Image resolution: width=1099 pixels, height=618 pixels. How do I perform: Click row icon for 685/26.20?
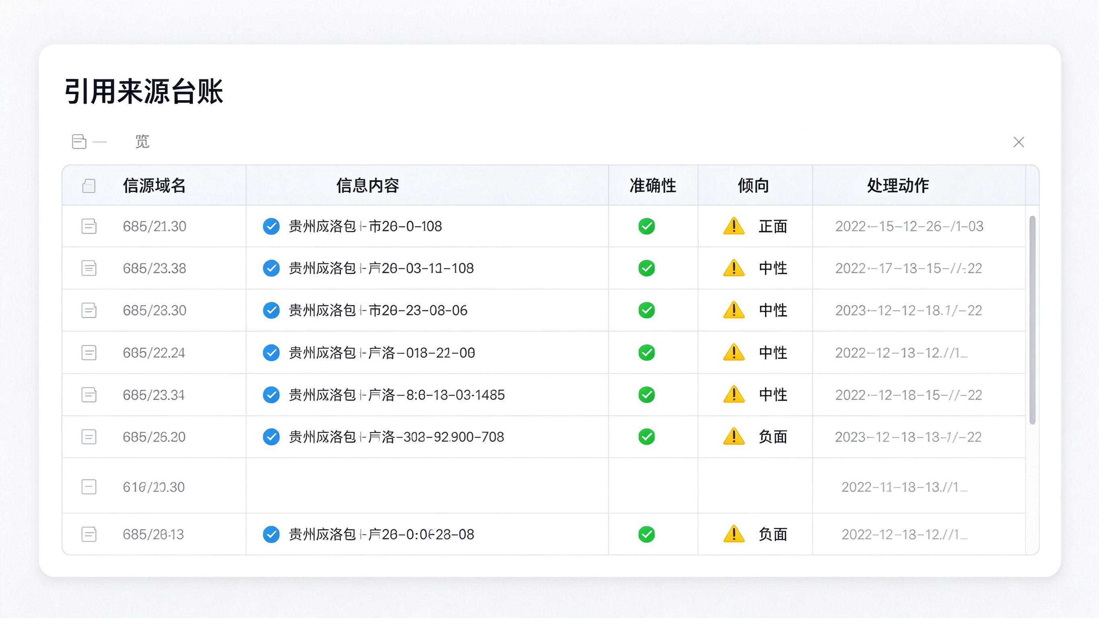(89, 437)
